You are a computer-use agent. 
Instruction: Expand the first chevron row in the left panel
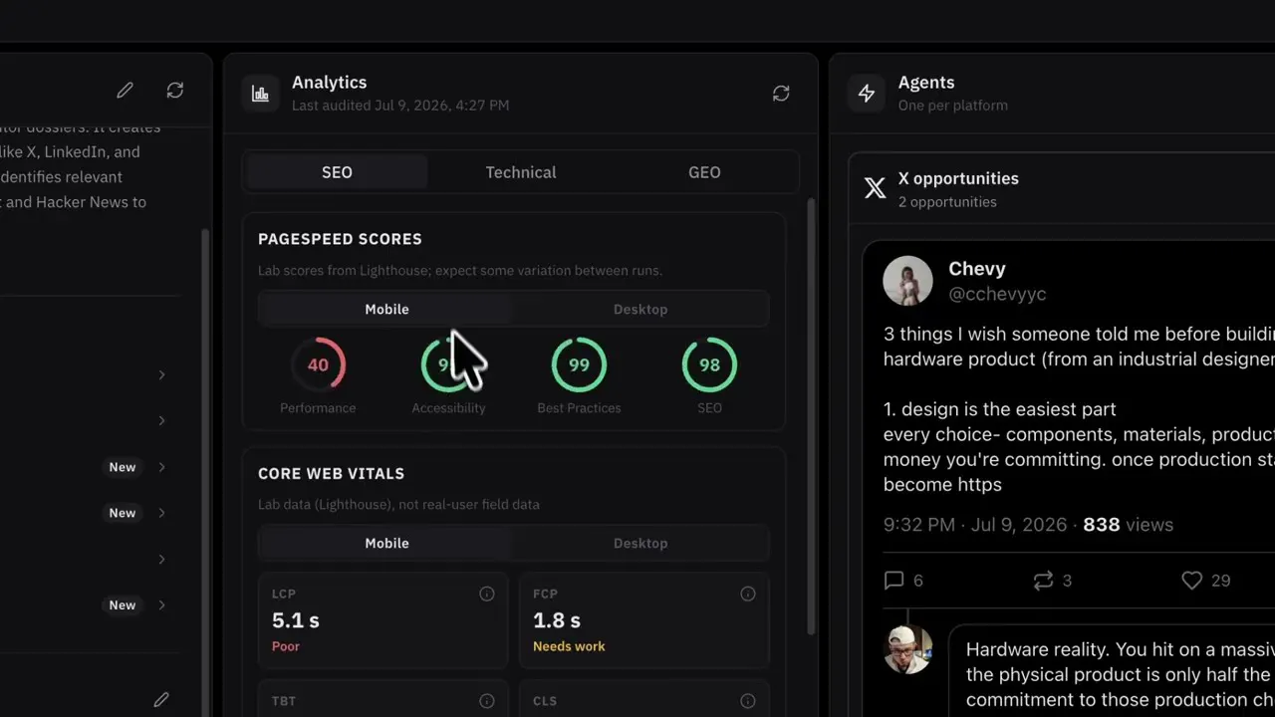click(161, 374)
